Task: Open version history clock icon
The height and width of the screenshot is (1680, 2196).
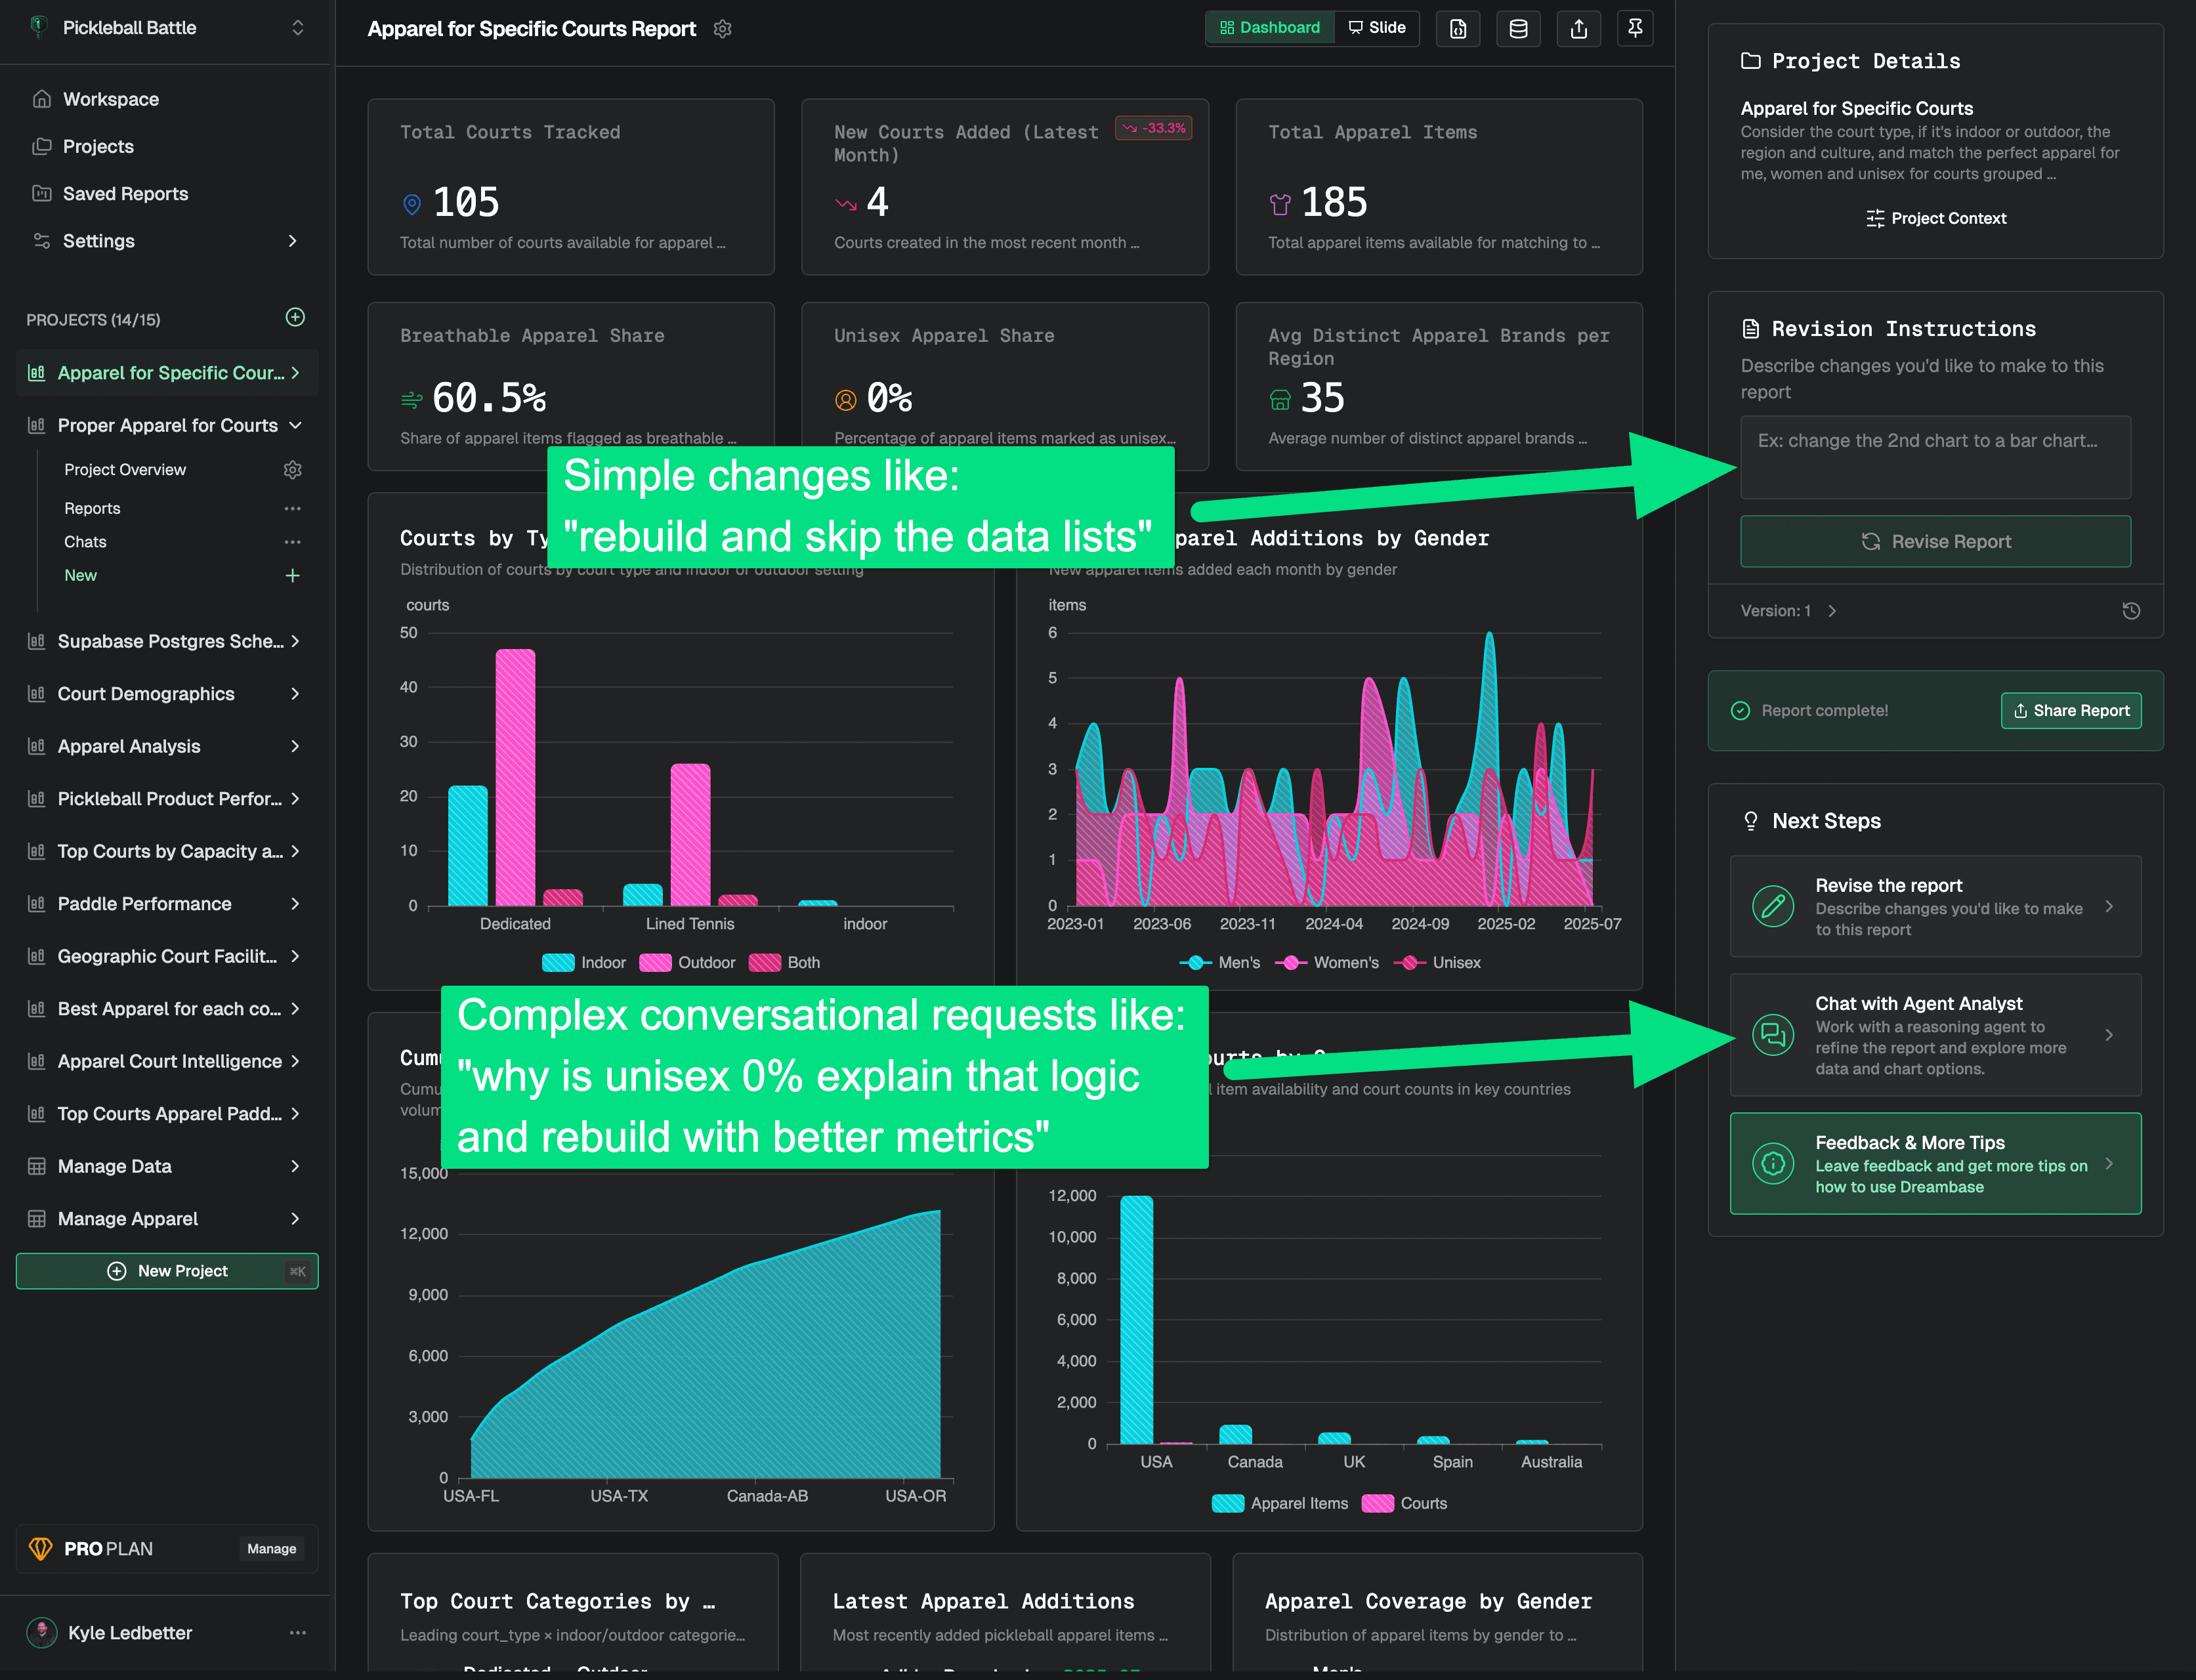Action: (x=2131, y=611)
